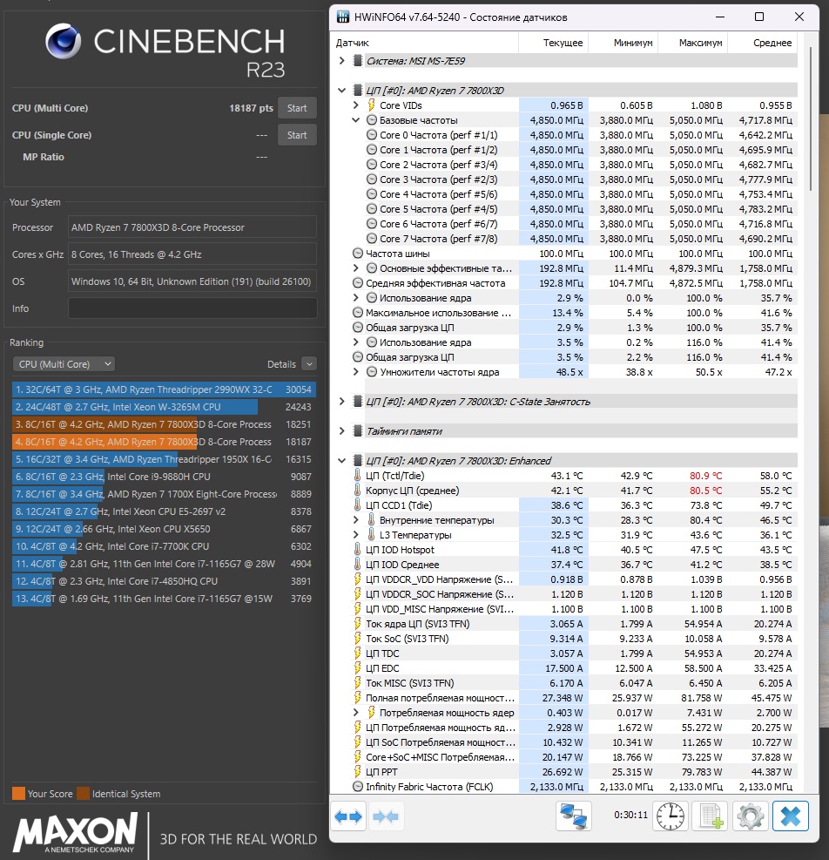Screen dimensions: 829x860
Task: Collapse the Базовые частоты subtree
Action: point(355,120)
